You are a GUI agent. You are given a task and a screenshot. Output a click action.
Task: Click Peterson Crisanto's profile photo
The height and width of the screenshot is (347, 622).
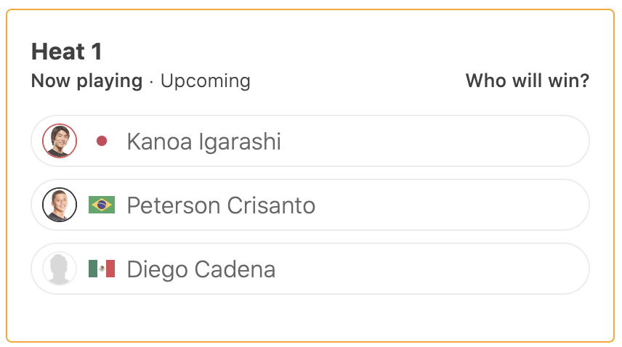tap(60, 205)
